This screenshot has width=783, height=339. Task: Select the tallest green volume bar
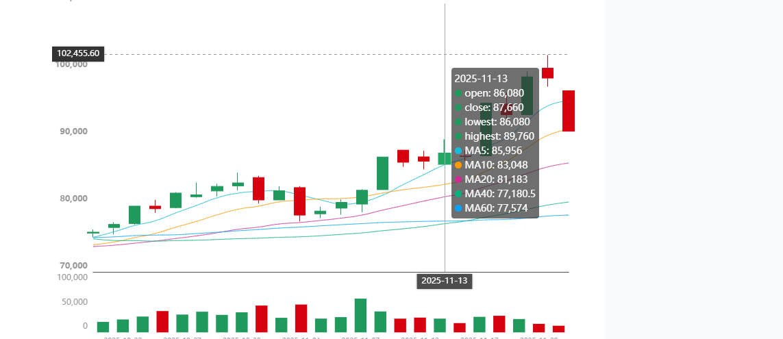point(360,315)
